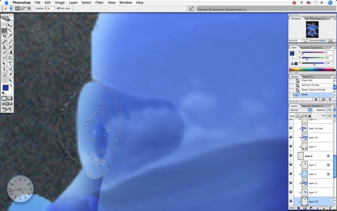This screenshot has width=337, height=211.
Task: Select the Eraser tool
Action: click(4, 52)
